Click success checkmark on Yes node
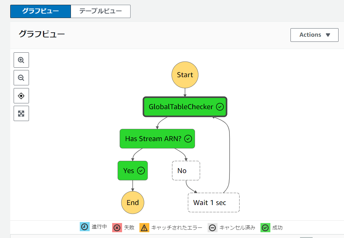The image size is (344, 238). [141, 171]
